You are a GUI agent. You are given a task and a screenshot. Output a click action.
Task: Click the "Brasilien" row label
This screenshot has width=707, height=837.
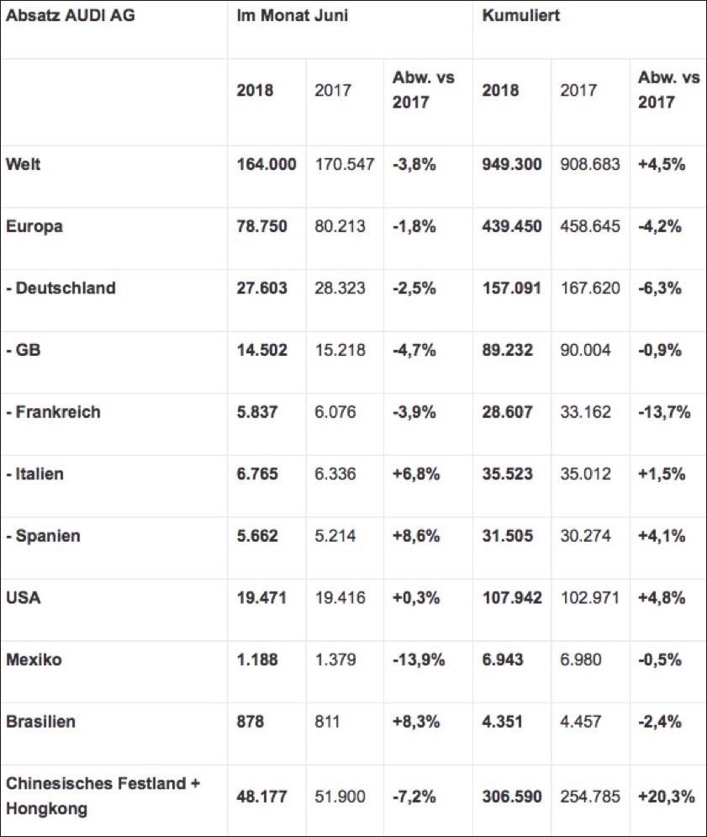[x=41, y=722]
